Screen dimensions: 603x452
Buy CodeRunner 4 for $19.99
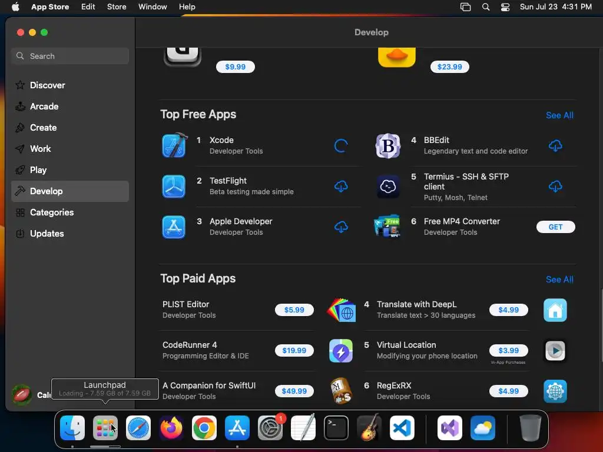coord(294,351)
